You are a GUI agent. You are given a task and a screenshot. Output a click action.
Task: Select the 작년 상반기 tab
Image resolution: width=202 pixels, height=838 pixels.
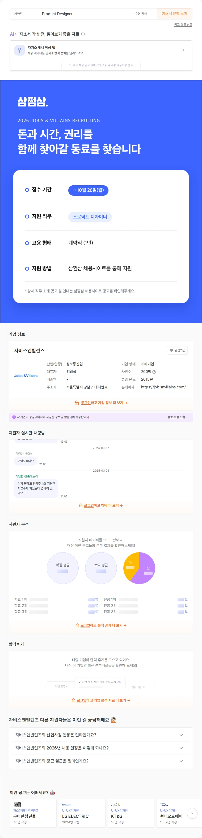(x=61, y=686)
